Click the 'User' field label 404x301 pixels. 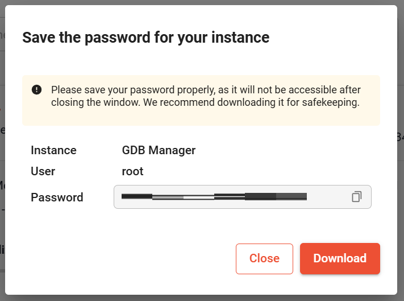43,171
